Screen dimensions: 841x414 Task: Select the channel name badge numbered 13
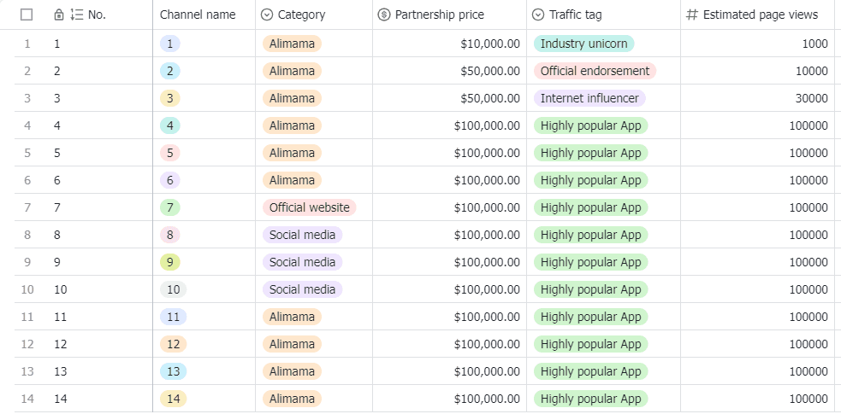click(173, 371)
